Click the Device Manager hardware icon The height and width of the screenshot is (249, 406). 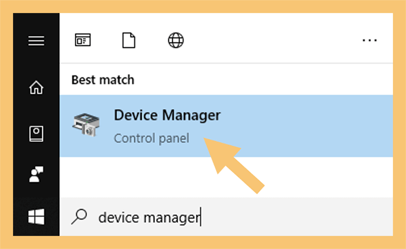click(86, 125)
